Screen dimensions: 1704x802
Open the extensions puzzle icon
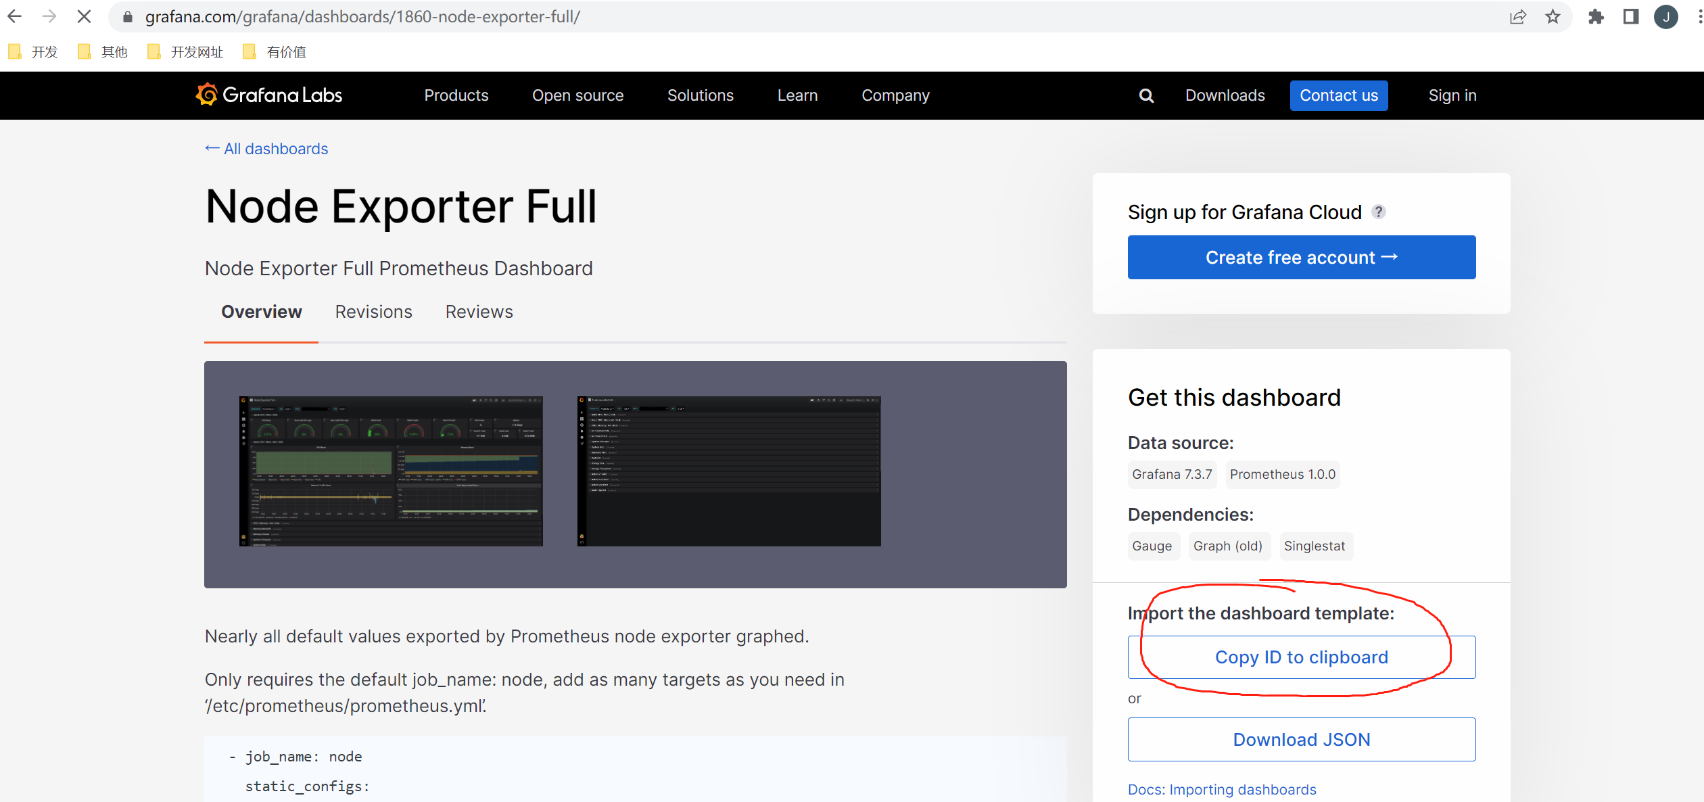click(x=1596, y=17)
